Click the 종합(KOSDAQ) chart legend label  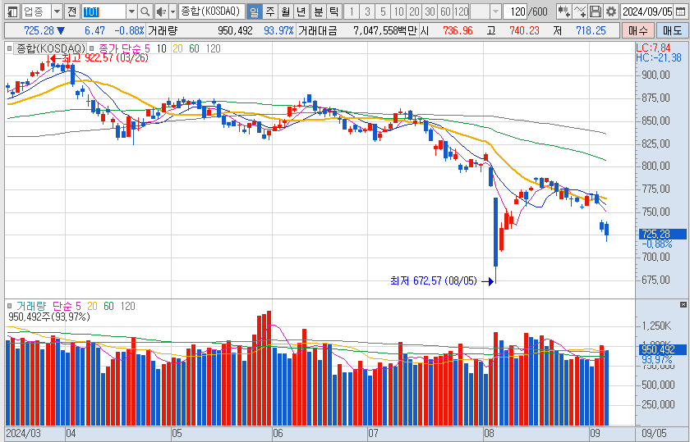click(x=51, y=48)
